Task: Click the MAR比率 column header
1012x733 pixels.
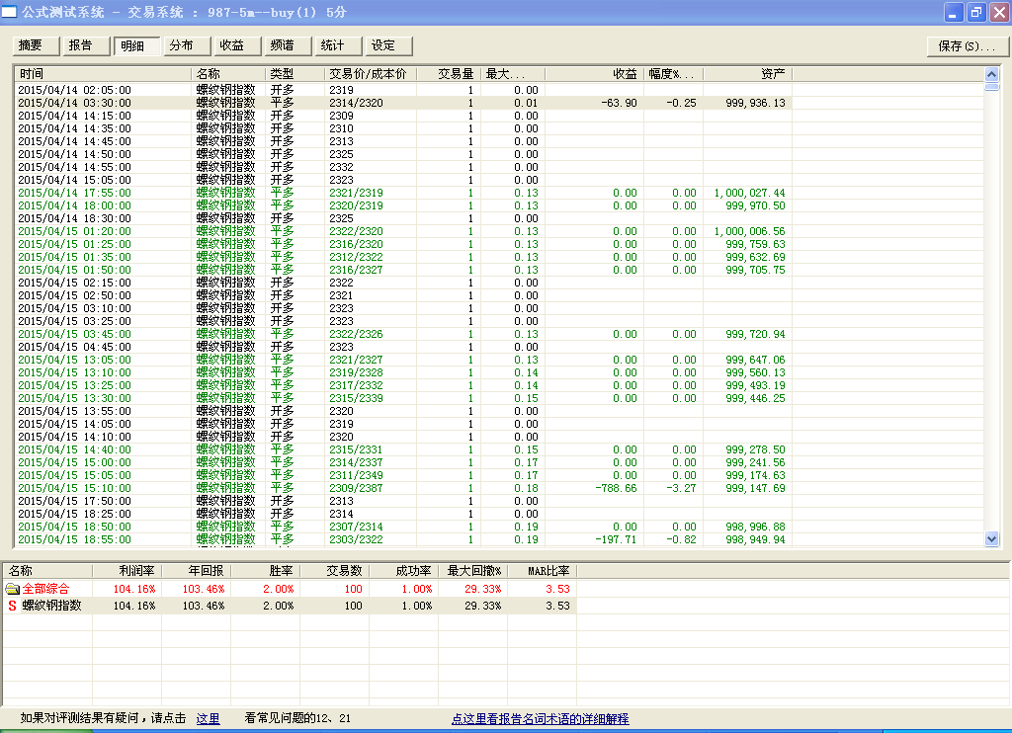Action: pos(543,570)
